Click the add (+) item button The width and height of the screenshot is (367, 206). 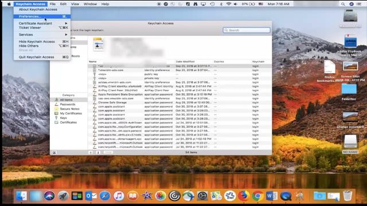(91, 153)
